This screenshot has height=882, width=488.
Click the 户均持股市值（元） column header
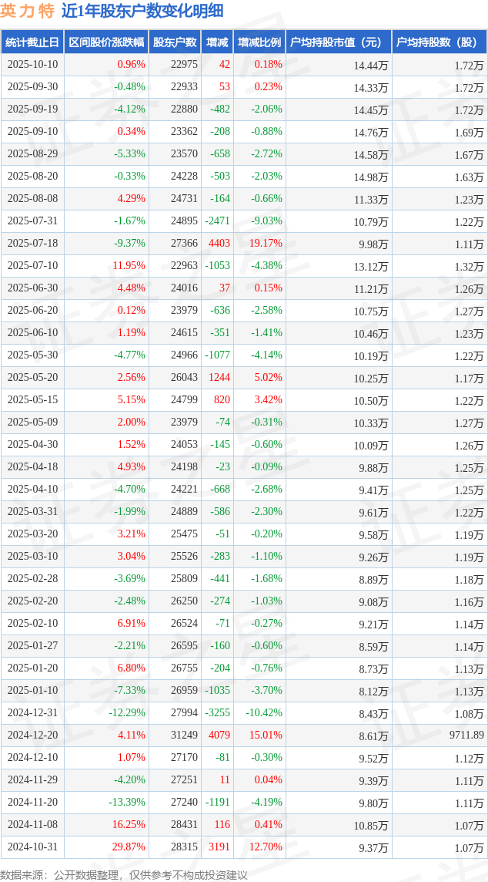[338, 42]
